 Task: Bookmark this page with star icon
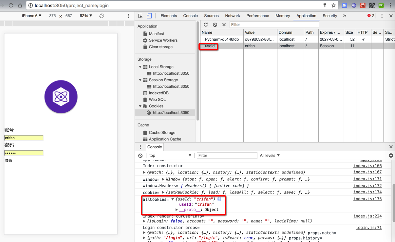(x=333, y=5)
